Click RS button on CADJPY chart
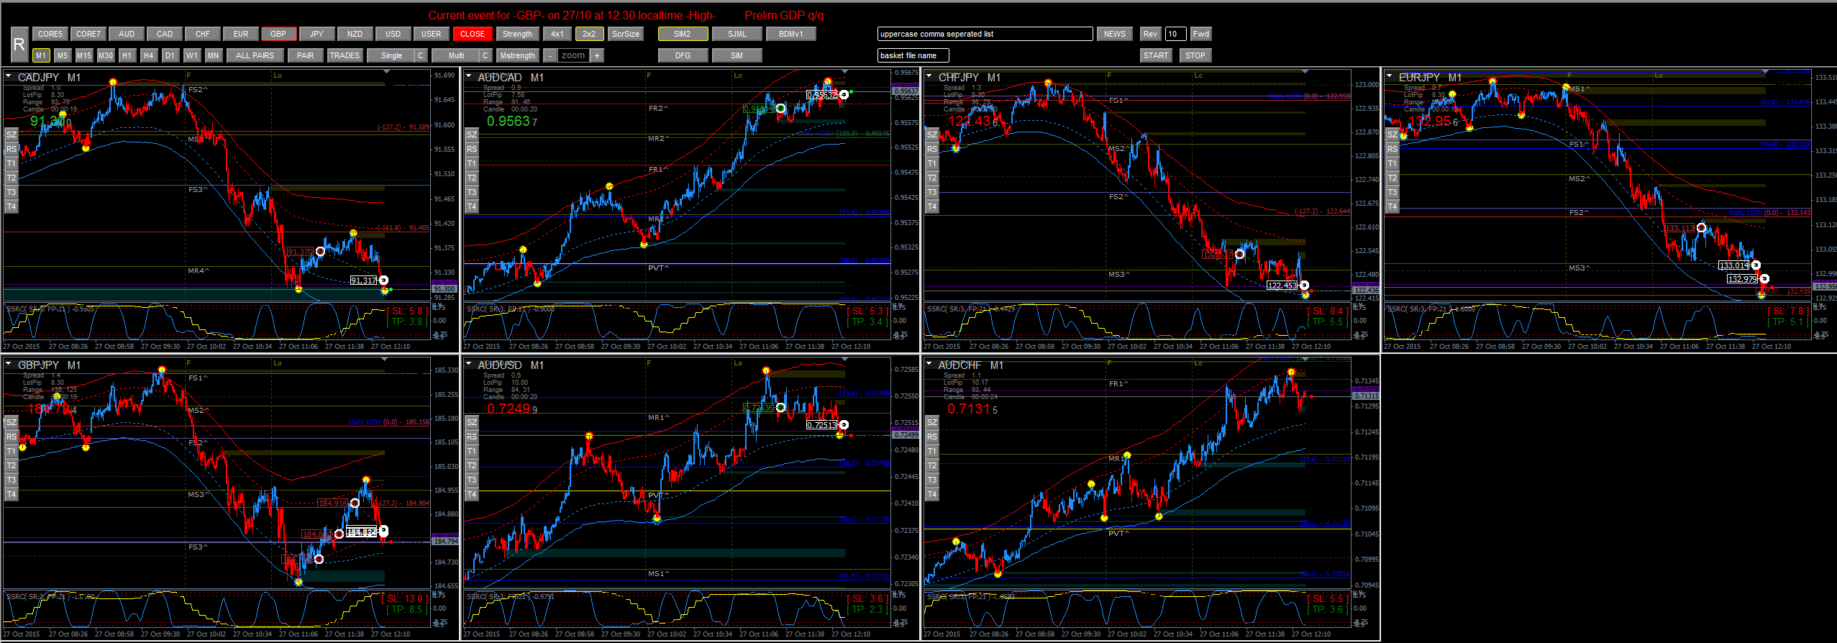1837x643 pixels. click(x=12, y=149)
